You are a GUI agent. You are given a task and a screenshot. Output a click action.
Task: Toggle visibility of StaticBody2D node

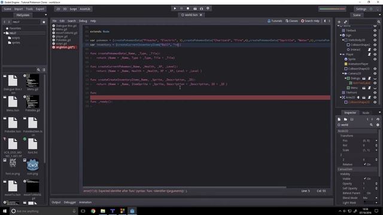pos(375,40)
